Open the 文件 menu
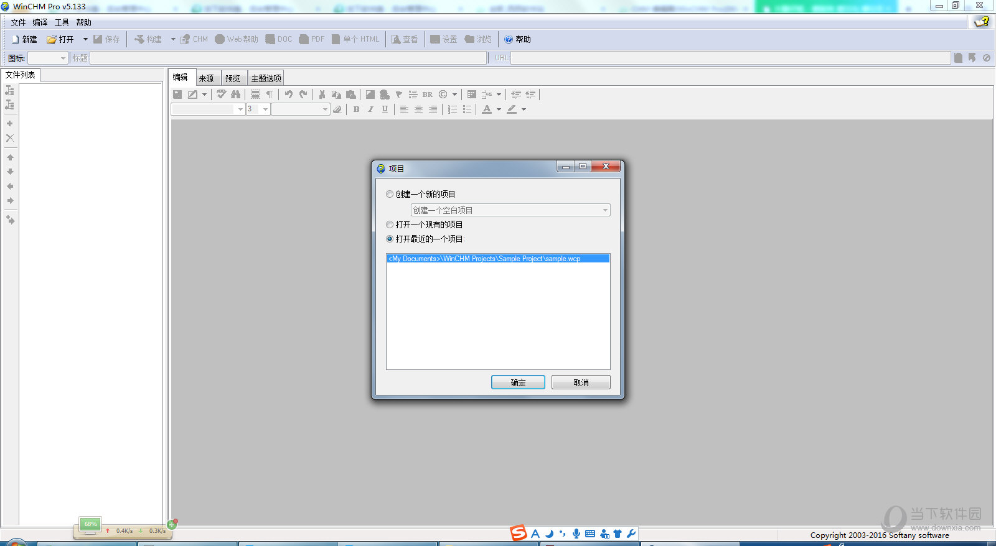This screenshot has height=546, width=996. click(18, 22)
